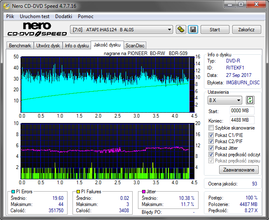
Task: Switch to the Info o dysku tab
Action: [77, 46]
